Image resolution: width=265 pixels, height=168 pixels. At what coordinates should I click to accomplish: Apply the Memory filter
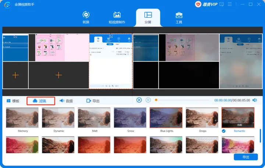(x=22, y=118)
